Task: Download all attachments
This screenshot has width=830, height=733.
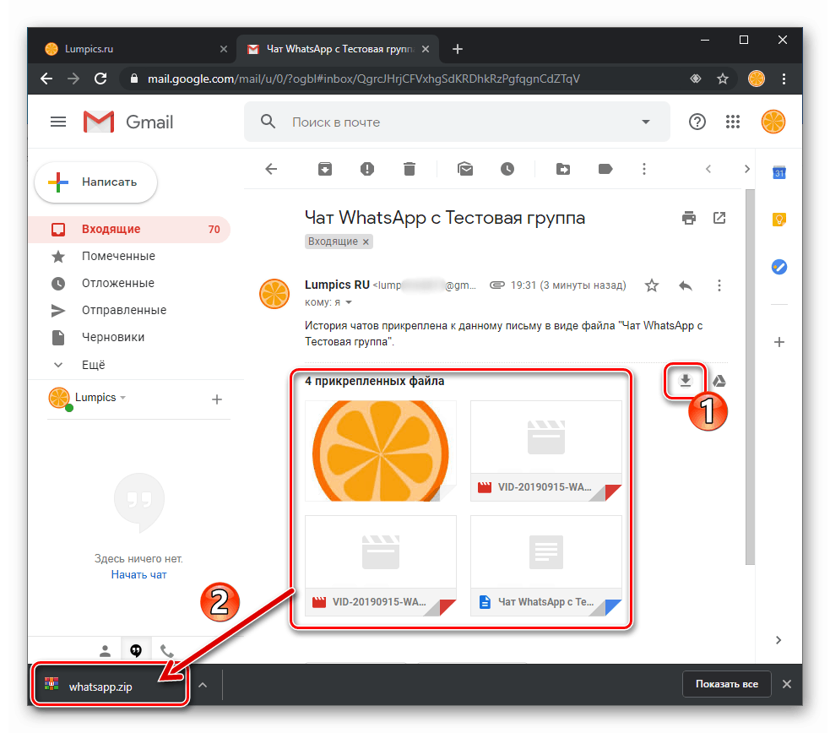Action: pos(686,381)
